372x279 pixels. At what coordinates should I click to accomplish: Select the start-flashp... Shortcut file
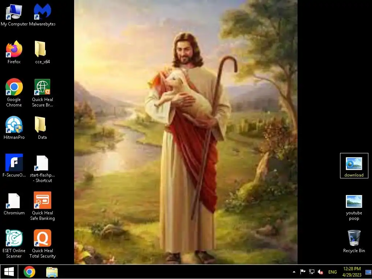pyautogui.click(x=43, y=168)
